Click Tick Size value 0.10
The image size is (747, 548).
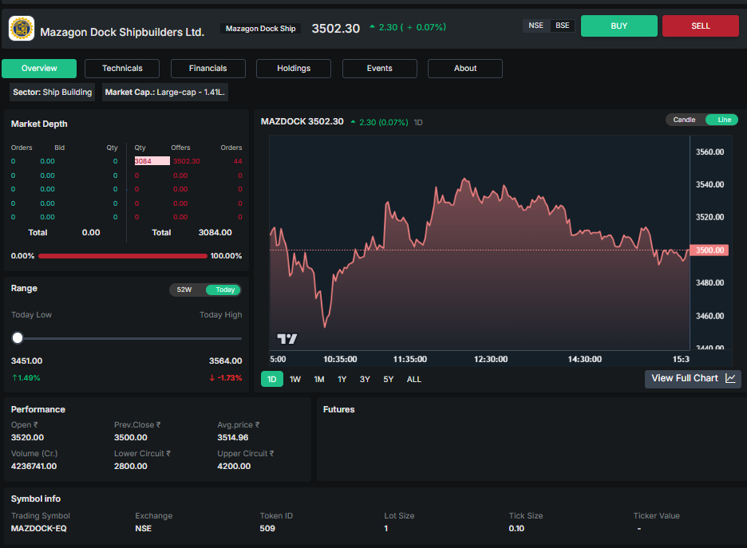(x=516, y=529)
